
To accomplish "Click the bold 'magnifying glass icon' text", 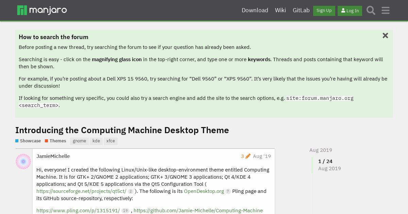I will (117, 59).
